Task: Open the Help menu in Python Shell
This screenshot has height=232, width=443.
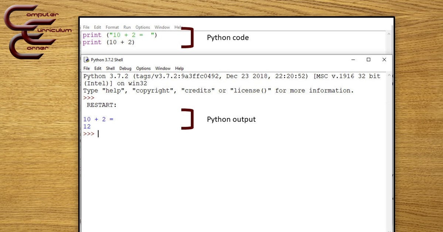Action: pos(179,68)
